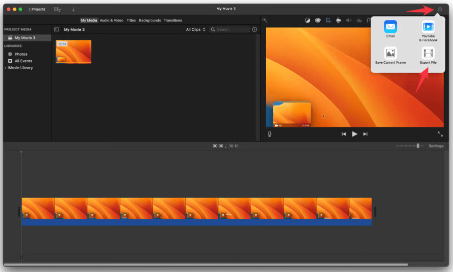Screen dimensions: 453x272
Task: Select Photos in Libraries
Action: 21,54
